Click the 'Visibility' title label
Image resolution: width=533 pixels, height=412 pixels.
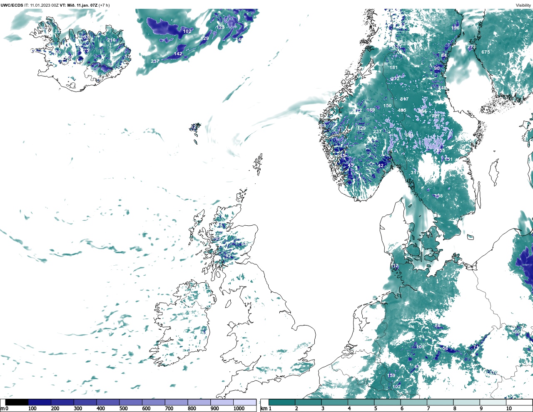coord(523,5)
